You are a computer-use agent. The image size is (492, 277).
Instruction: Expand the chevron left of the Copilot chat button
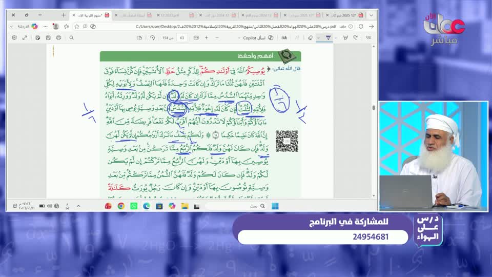tap(12, 27)
